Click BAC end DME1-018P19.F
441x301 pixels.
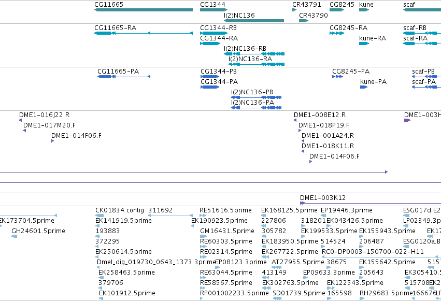point(324,125)
